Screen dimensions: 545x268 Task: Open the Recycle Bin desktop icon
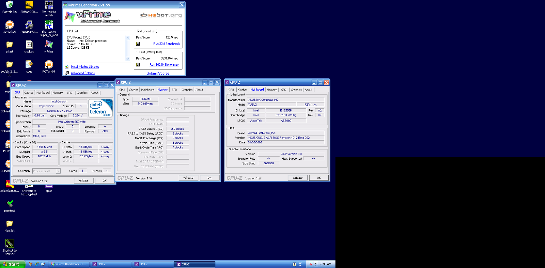click(x=10, y=7)
